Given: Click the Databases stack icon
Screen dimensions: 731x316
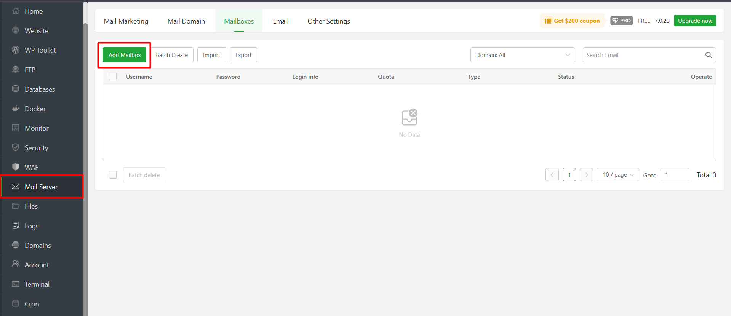Looking at the screenshot, I should (16, 89).
